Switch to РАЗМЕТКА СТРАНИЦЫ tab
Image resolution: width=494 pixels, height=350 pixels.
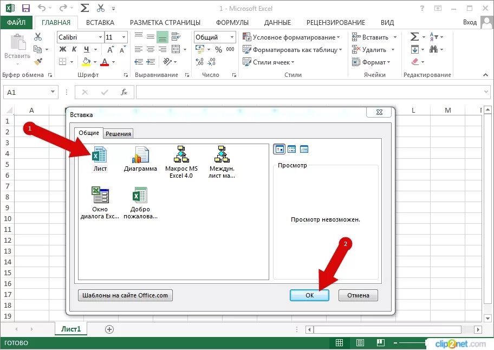click(165, 22)
